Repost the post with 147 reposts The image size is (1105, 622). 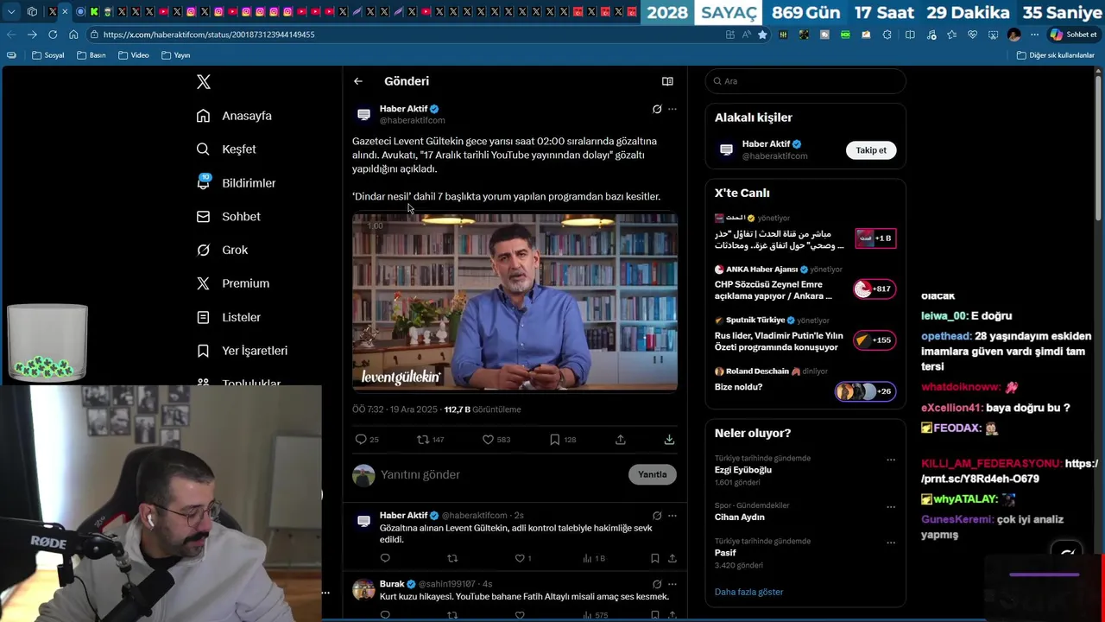click(x=430, y=440)
